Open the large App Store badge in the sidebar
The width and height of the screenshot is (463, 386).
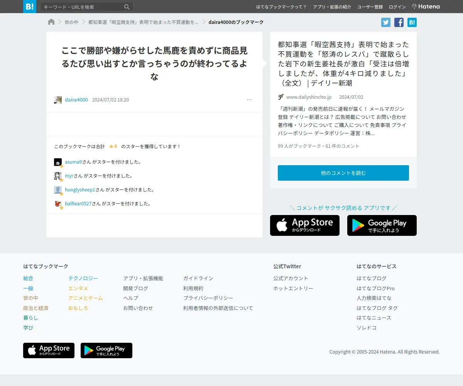(x=305, y=225)
